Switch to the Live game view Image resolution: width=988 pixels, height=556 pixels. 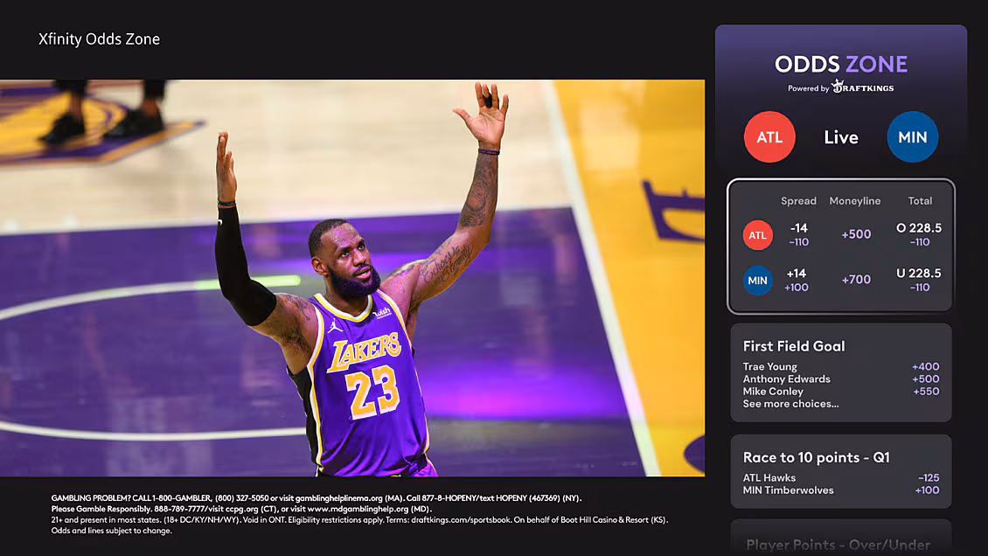[840, 137]
